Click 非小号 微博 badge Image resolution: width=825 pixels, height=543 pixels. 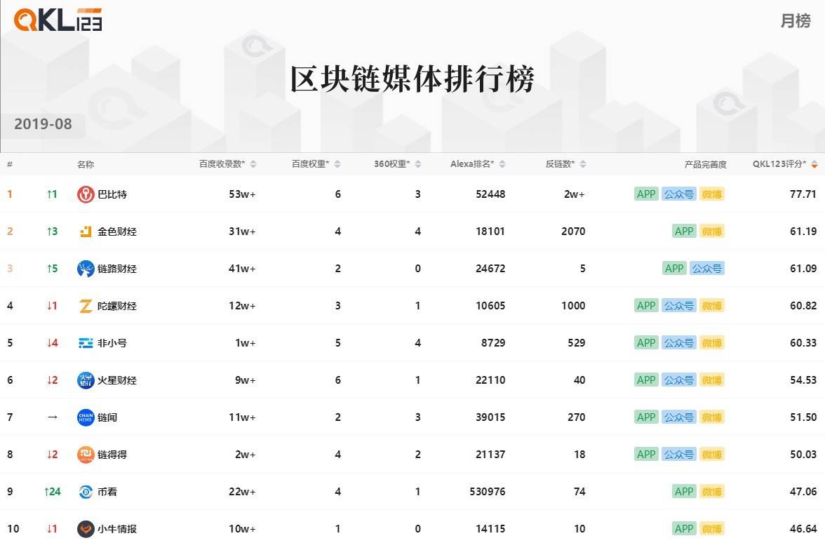coord(712,343)
